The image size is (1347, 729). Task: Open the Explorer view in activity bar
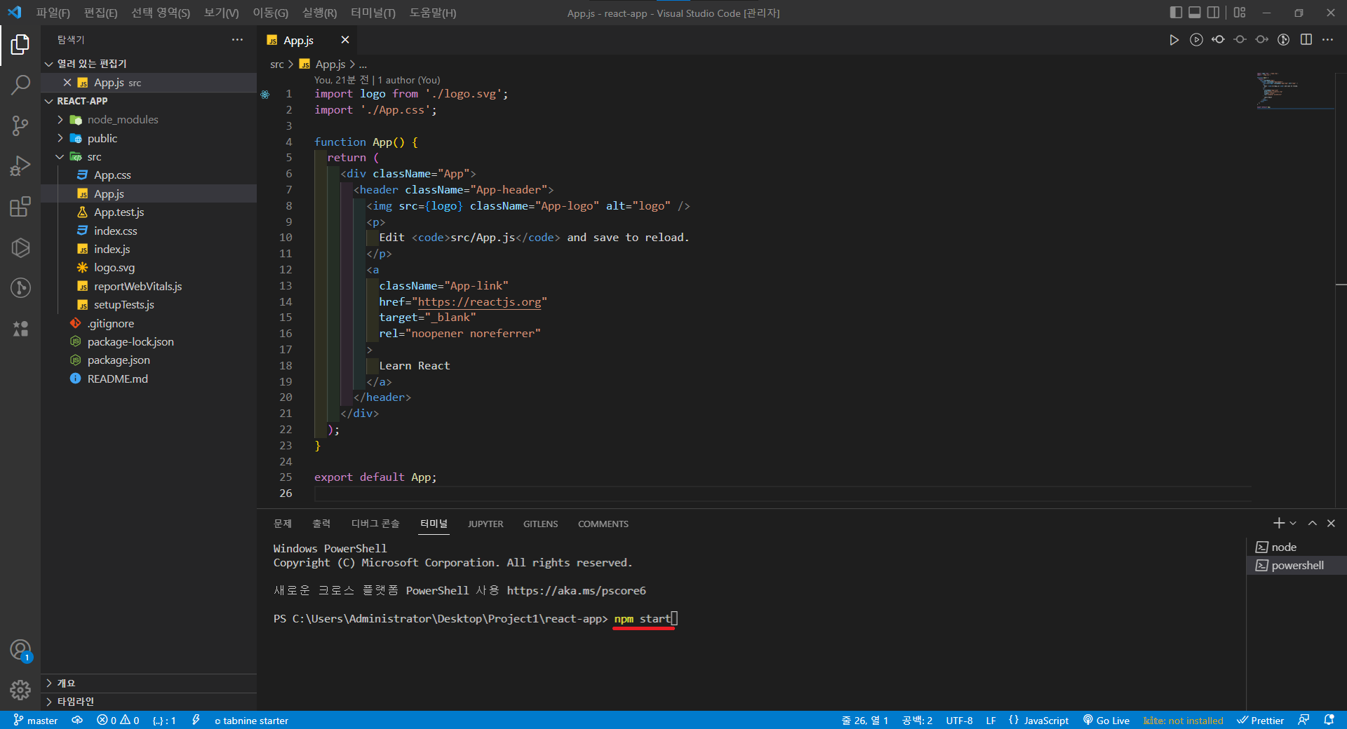pos(20,45)
